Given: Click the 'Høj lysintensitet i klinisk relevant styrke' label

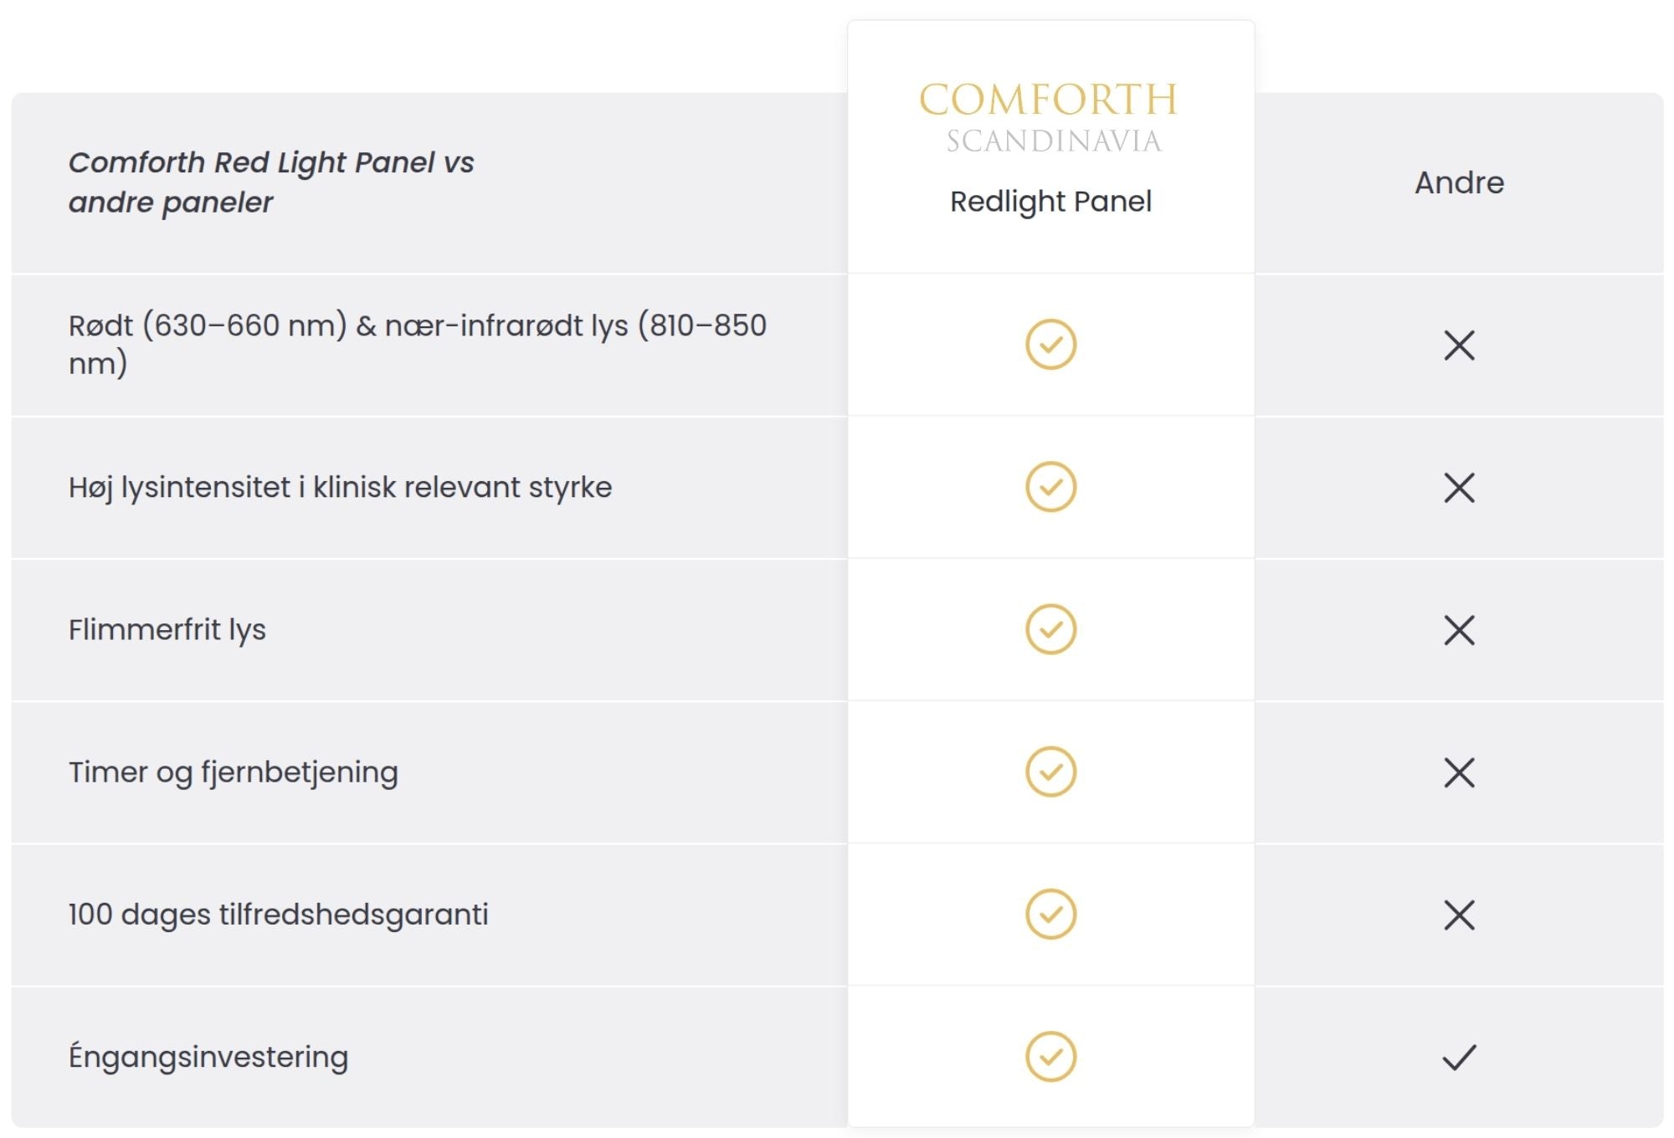Looking at the screenshot, I should 340,487.
